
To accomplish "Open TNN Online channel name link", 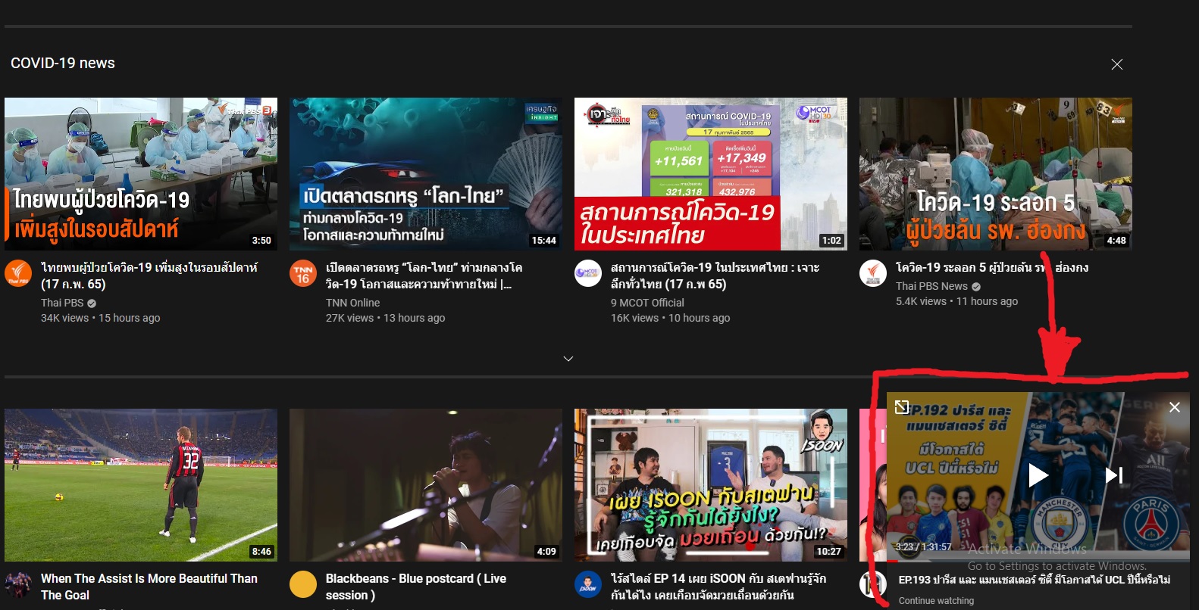I will (352, 303).
